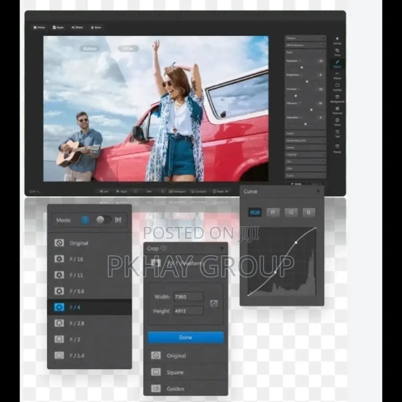Click the Brightness slider handle
Screen dimensions: 402x402
(x=307, y=82)
